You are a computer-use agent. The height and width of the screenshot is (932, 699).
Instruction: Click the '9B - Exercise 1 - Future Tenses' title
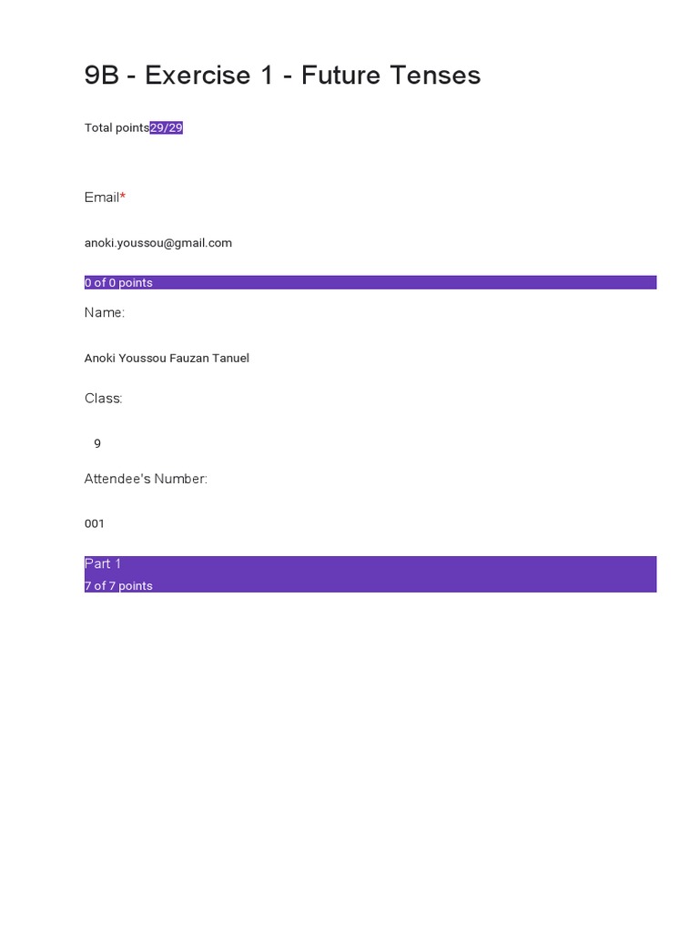(x=282, y=76)
